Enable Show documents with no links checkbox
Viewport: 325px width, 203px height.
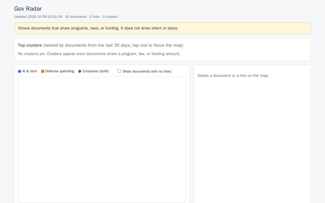pyautogui.click(x=119, y=71)
